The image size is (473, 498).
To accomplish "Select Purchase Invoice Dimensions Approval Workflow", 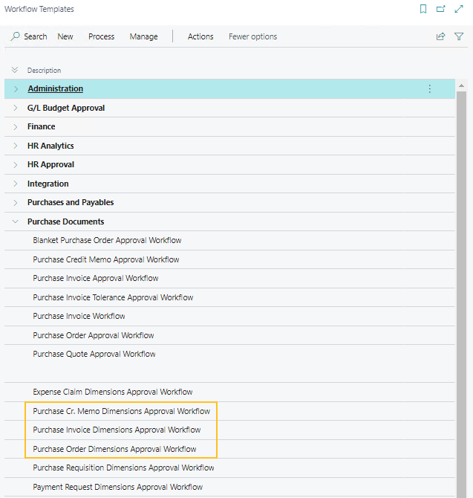I will (117, 430).
